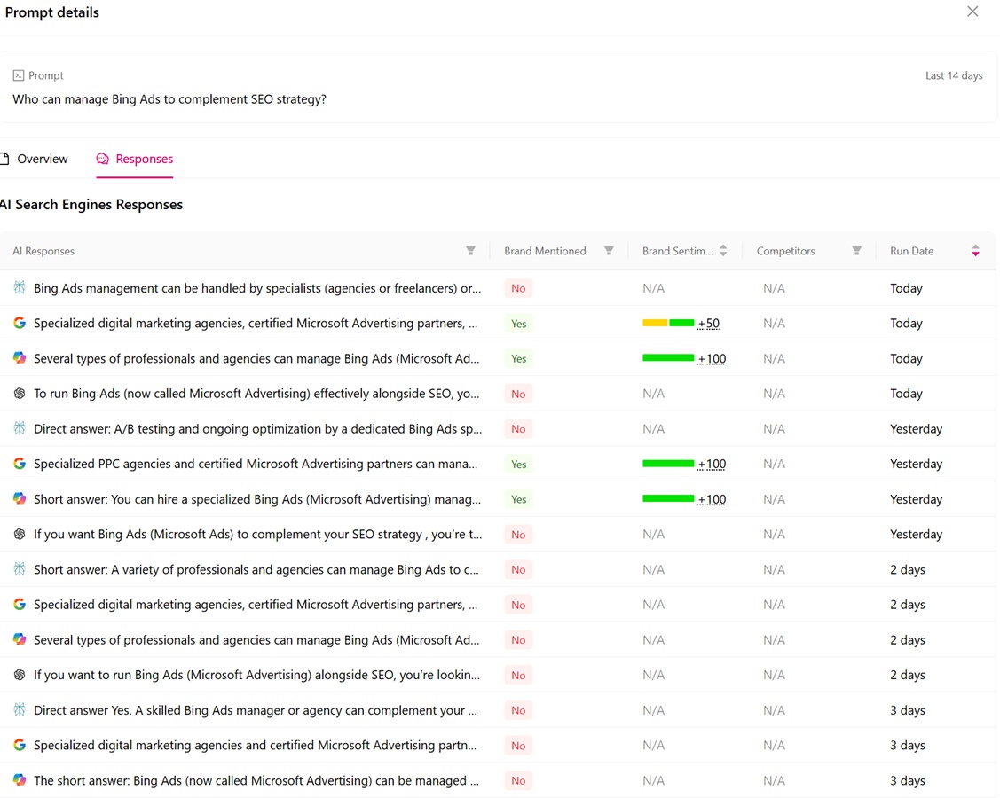This screenshot has width=1000, height=798.
Task: Close the Prompt details panel
Action: click(972, 12)
